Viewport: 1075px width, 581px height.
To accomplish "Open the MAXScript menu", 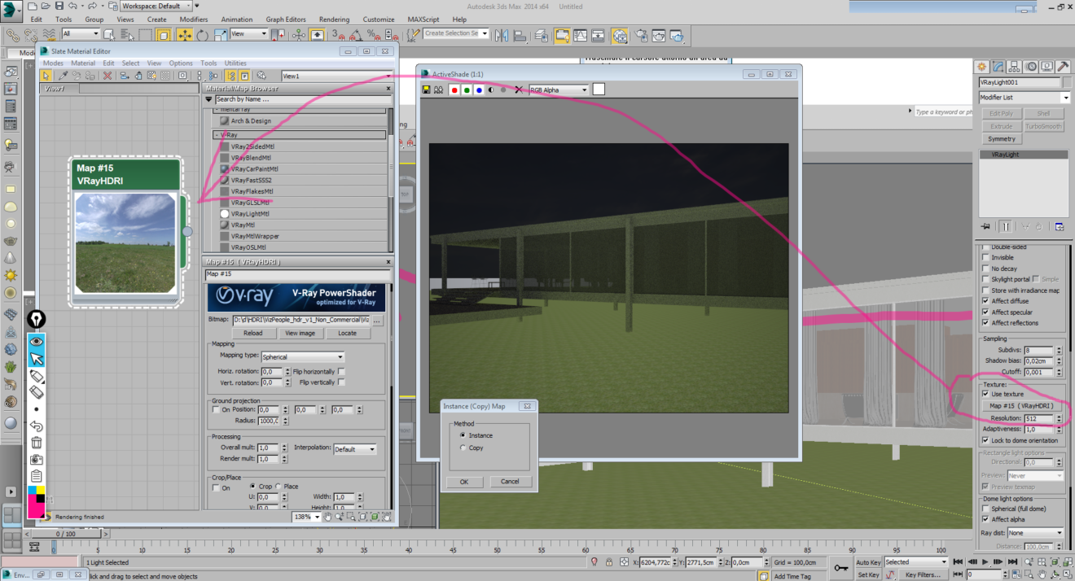I will click(x=423, y=20).
